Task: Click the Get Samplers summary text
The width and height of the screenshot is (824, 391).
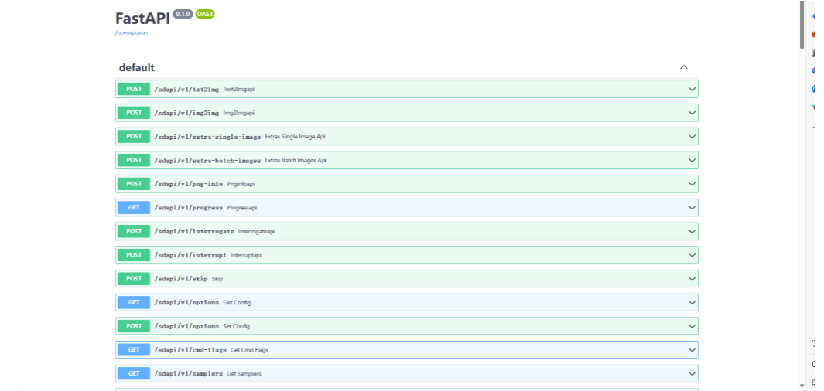Action: pos(244,374)
